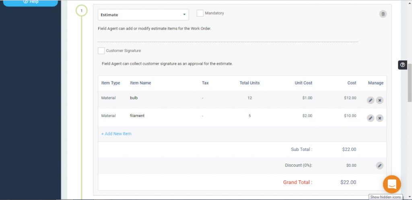This screenshot has width=412, height=200.
Task: Click the Unit Cost column header
Action: pyautogui.click(x=303, y=83)
